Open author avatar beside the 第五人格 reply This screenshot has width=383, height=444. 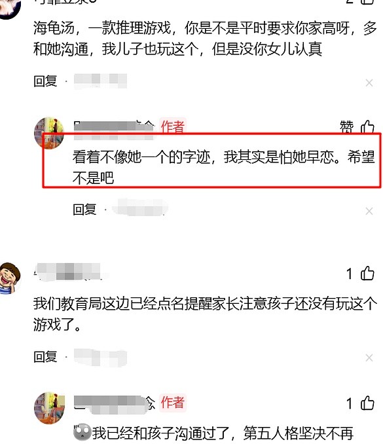click(49, 408)
